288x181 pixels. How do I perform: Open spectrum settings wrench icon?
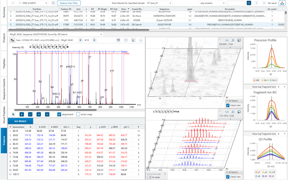point(13,114)
